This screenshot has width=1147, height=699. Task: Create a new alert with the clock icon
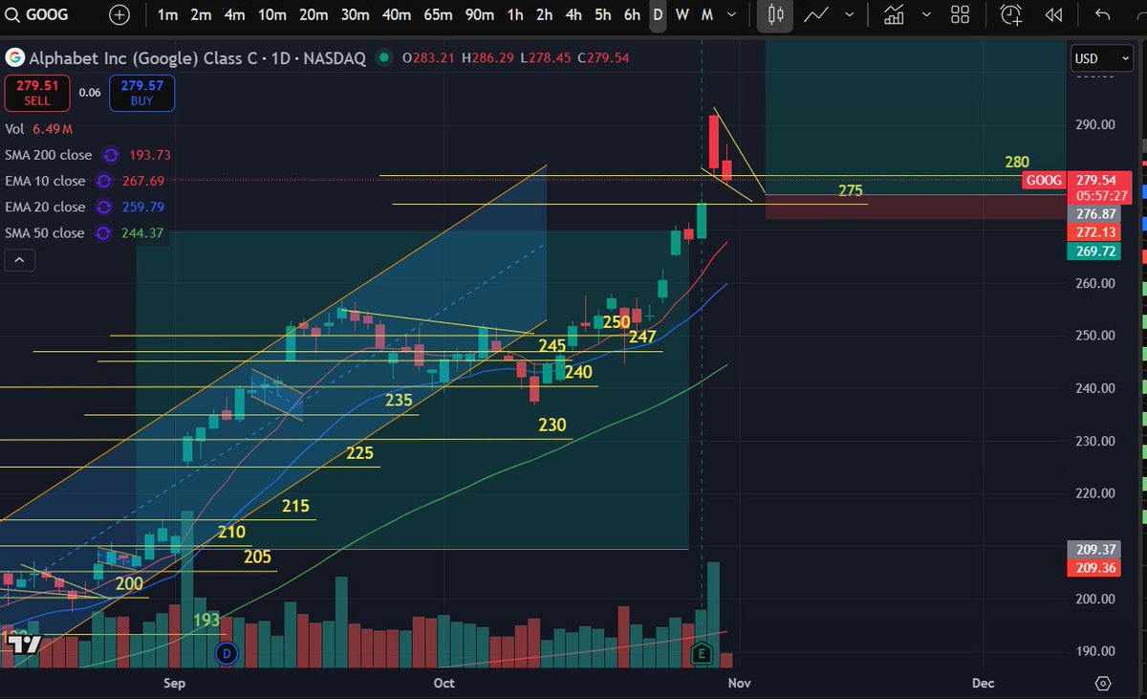point(1010,15)
